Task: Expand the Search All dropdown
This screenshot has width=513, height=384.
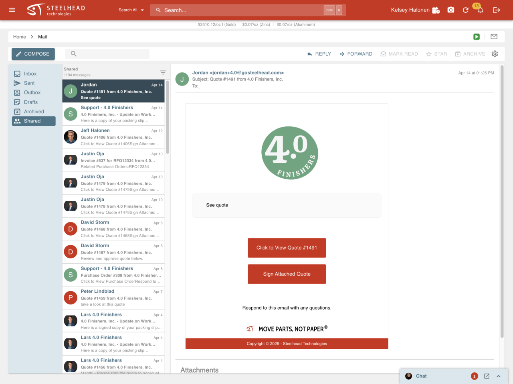Action: (131, 10)
